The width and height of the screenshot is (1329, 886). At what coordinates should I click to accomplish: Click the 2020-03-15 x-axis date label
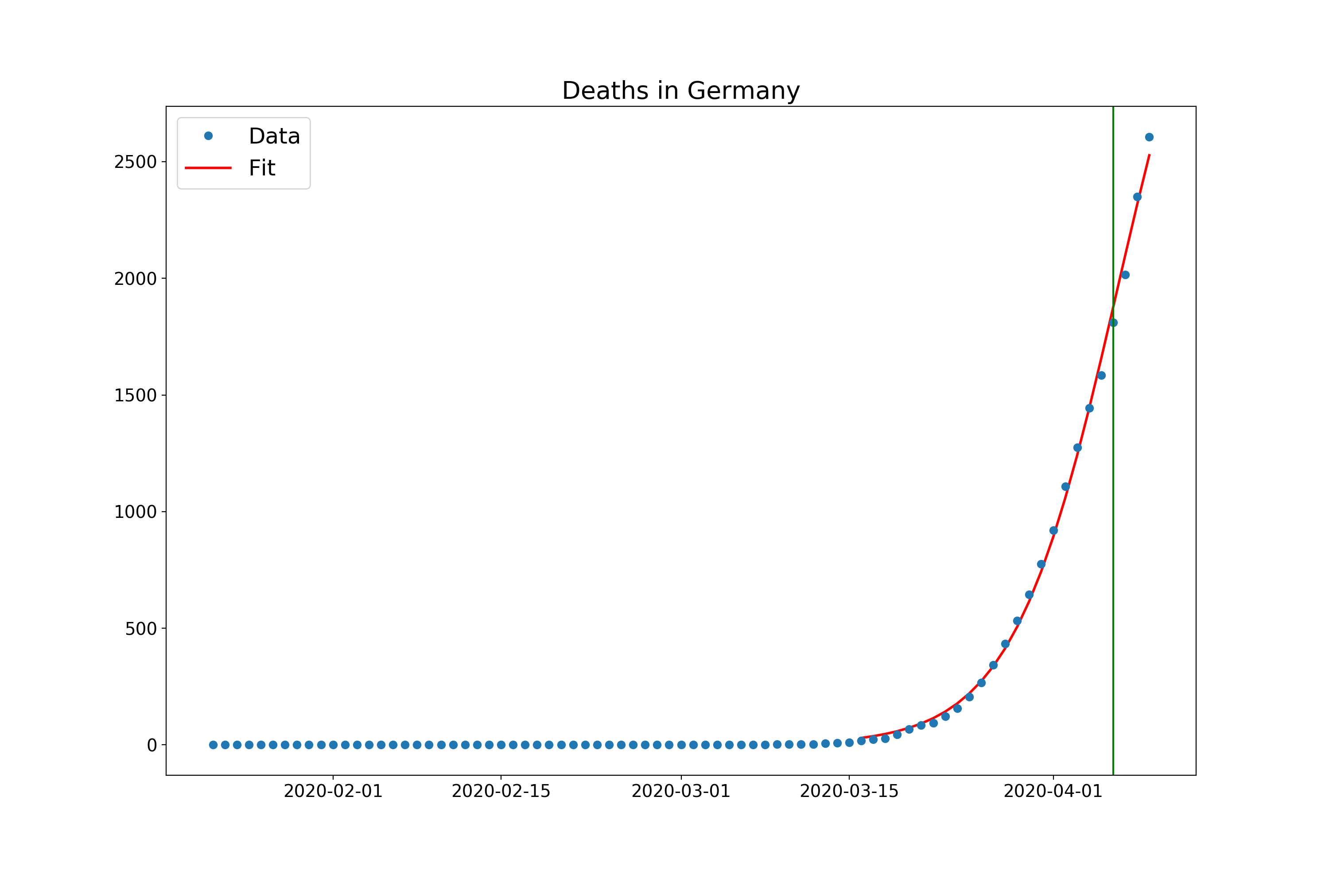[849, 791]
